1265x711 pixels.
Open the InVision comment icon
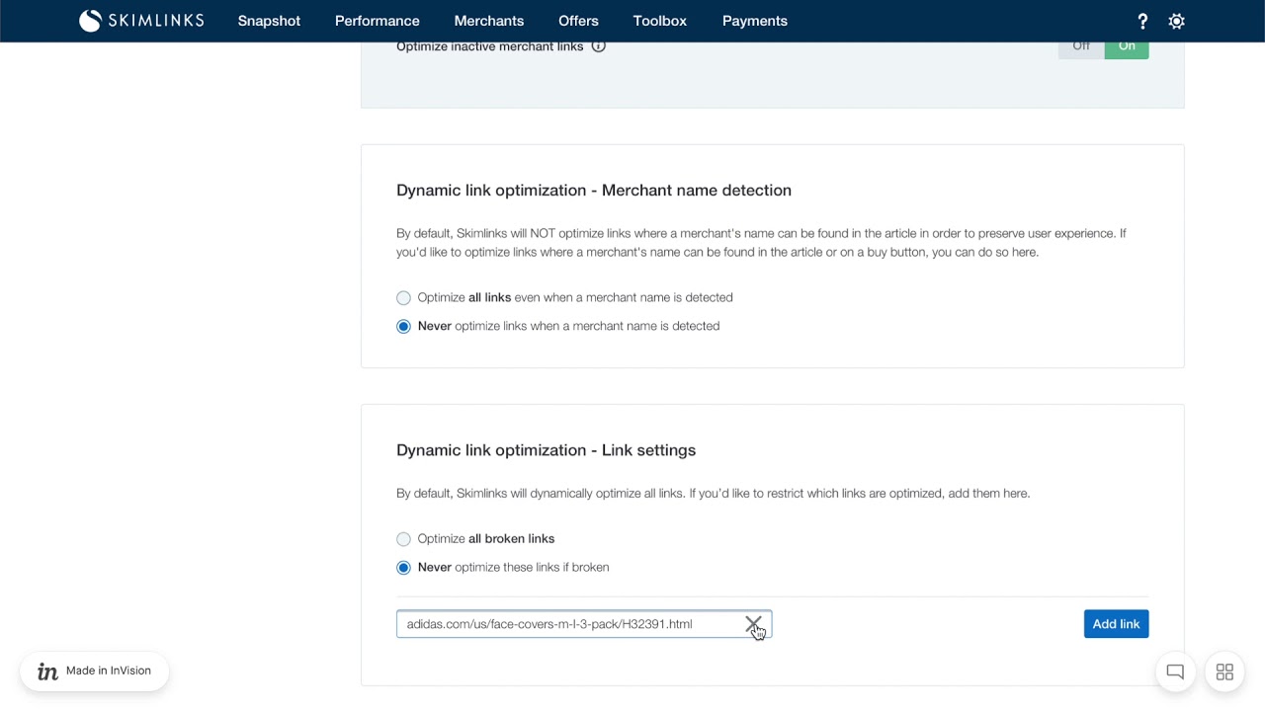pyautogui.click(x=1175, y=671)
